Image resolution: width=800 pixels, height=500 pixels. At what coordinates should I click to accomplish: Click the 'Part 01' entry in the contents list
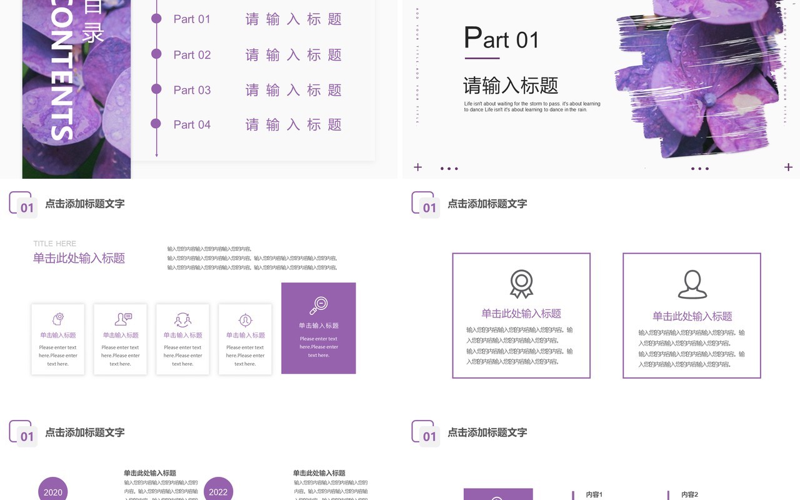point(192,19)
